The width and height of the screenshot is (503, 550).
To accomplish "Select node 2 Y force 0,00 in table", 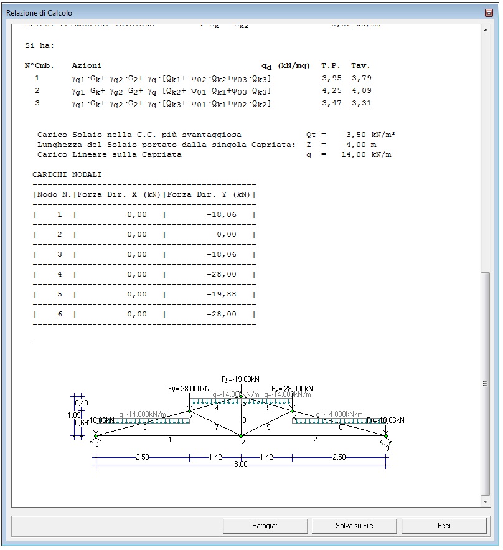I will tap(227, 234).
